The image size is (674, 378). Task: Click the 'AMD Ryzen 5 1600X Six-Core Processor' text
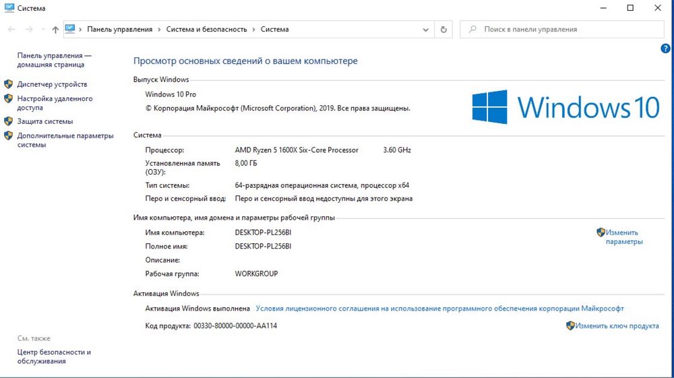point(297,150)
